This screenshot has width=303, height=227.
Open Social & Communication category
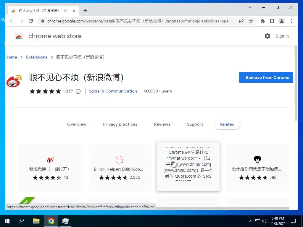click(x=113, y=91)
